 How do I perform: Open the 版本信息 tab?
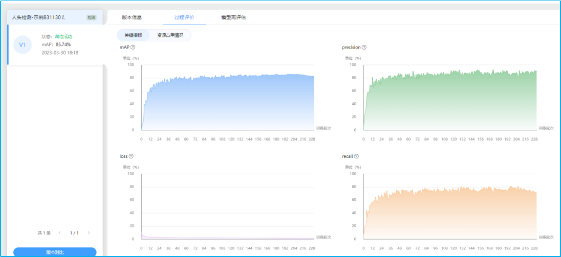[132, 17]
